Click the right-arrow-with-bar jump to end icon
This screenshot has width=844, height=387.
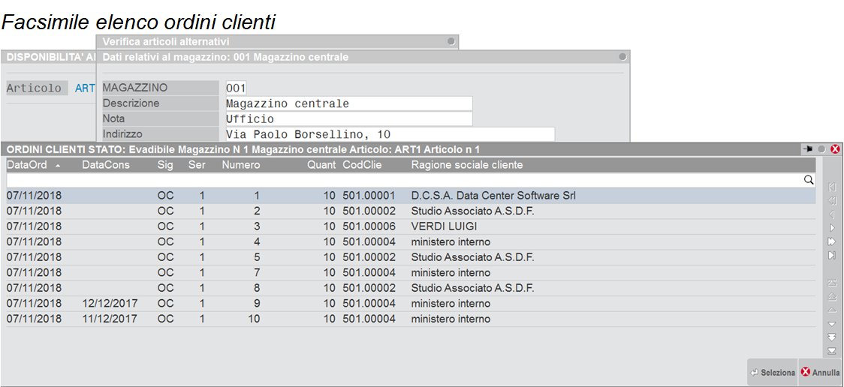point(832,256)
